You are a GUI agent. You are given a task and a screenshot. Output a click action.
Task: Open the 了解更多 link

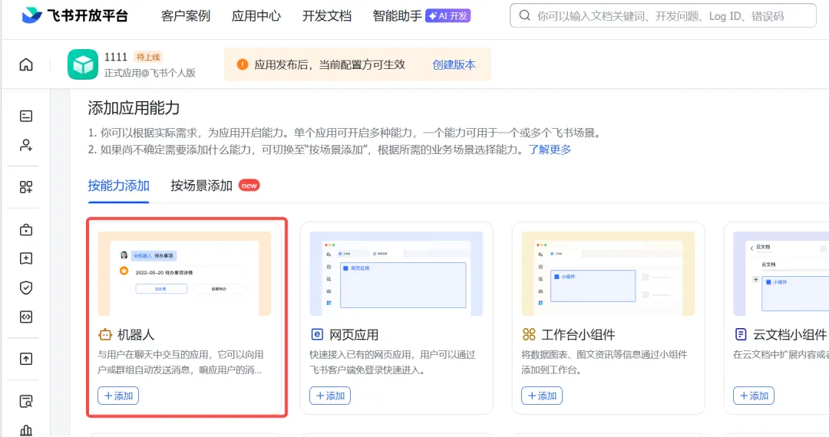[x=550, y=149]
